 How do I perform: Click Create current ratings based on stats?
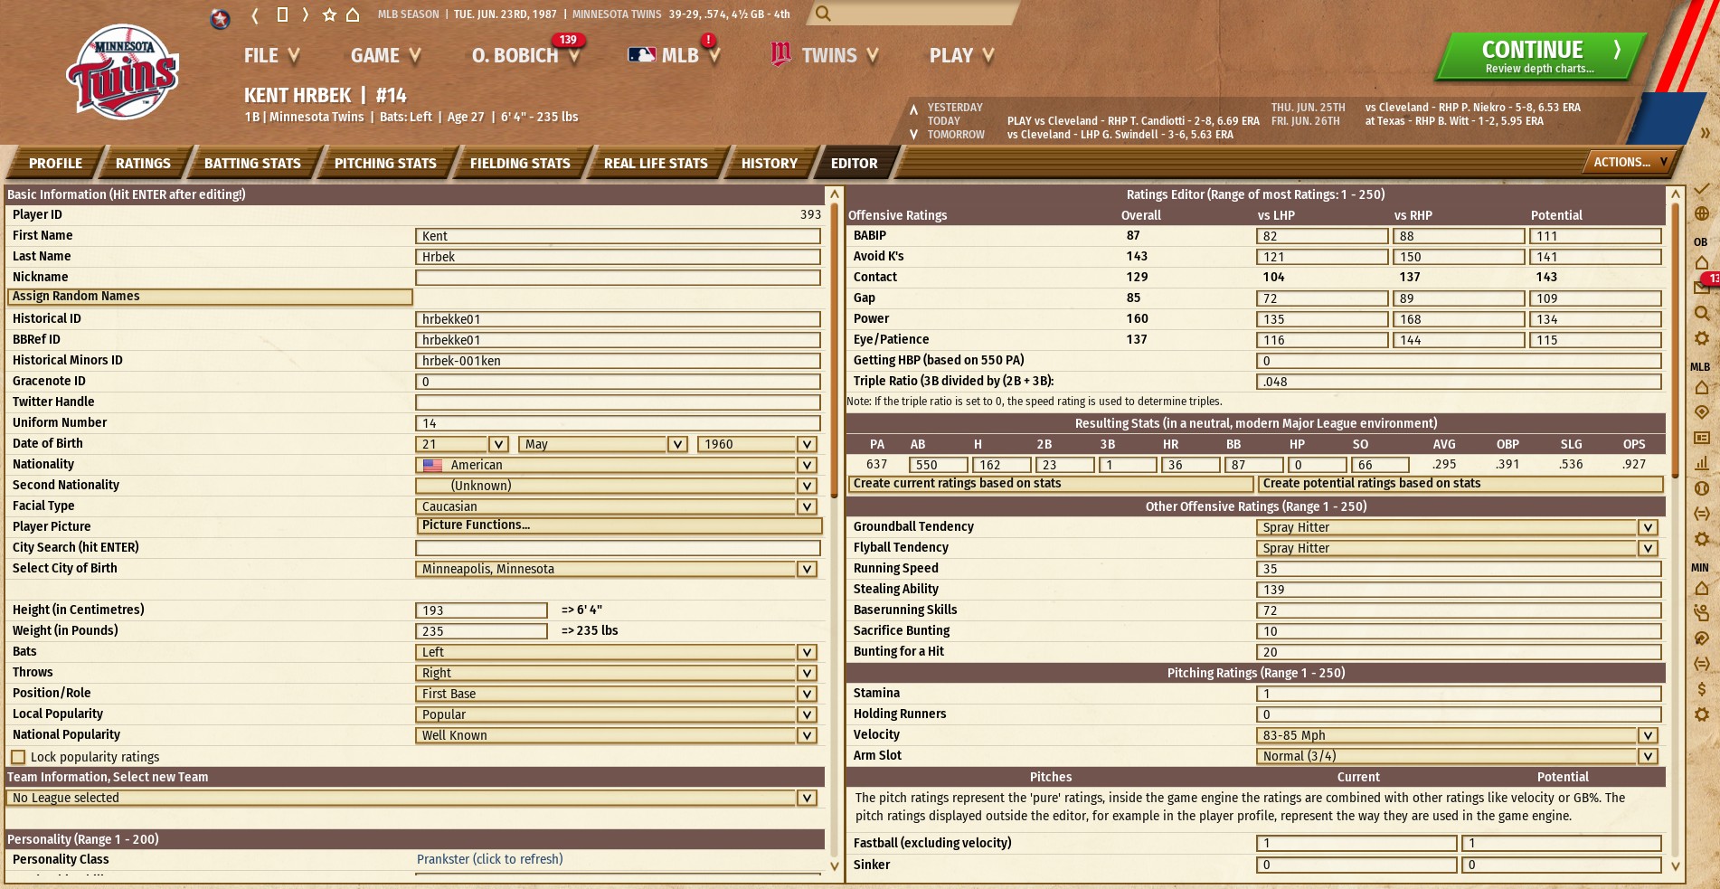click(x=1050, y=484)
